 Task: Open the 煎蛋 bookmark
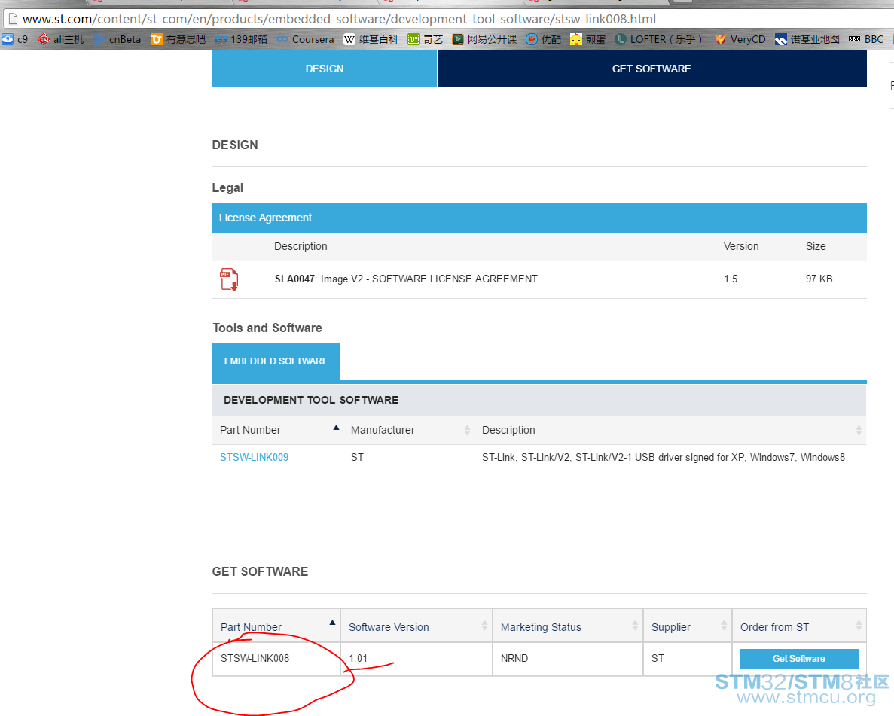[x=587, y=39]
